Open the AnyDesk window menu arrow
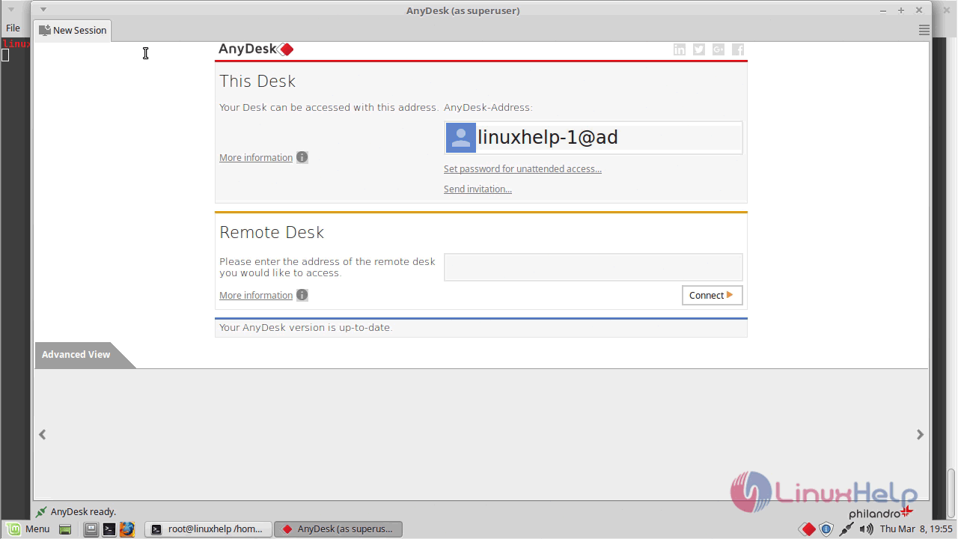The image size is (958, 539). pos(43,10)
